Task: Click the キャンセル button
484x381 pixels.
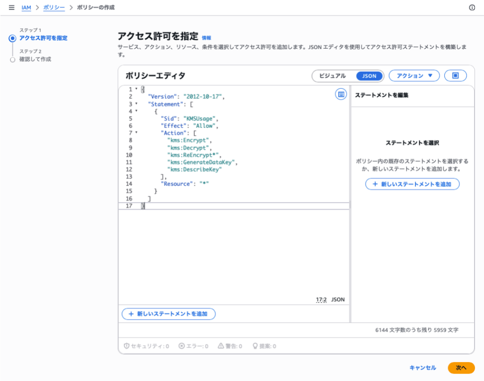Action: click(423, 368)
